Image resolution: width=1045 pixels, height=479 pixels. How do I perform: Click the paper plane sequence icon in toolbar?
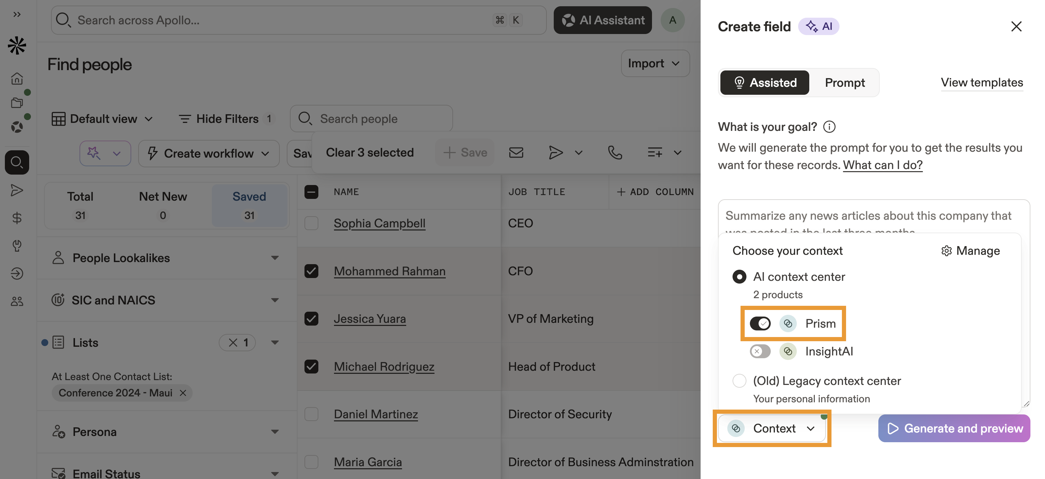tap(555, 152)
